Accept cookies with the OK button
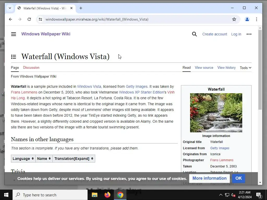Viewport: 267px width, 200px height. point(238,178)
